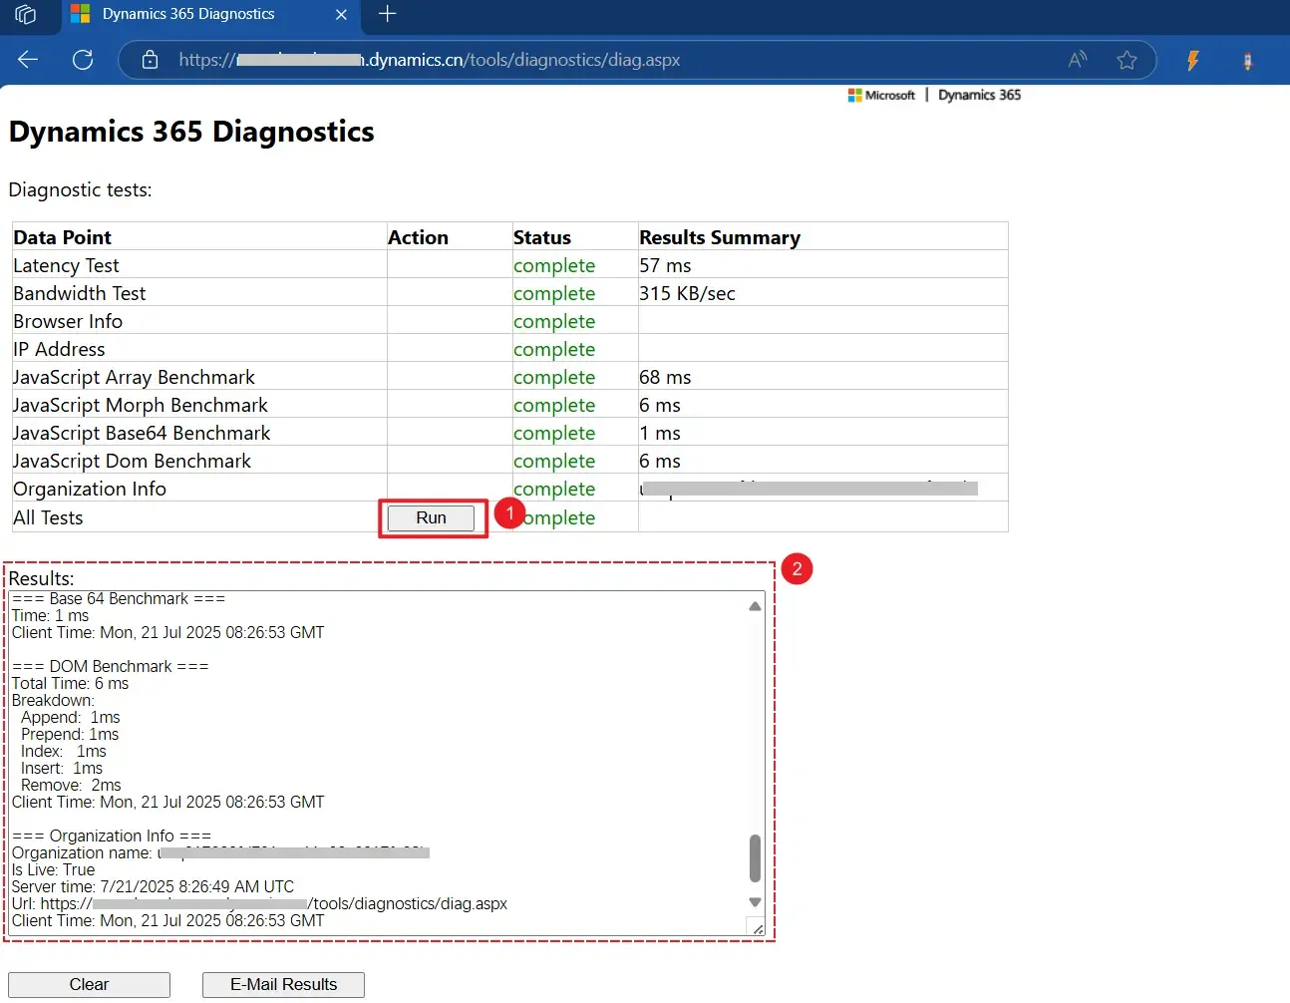Click the "Is Live: True" line
The height and width of the screenshot is (1003, 1290).
tap(53, 869)
